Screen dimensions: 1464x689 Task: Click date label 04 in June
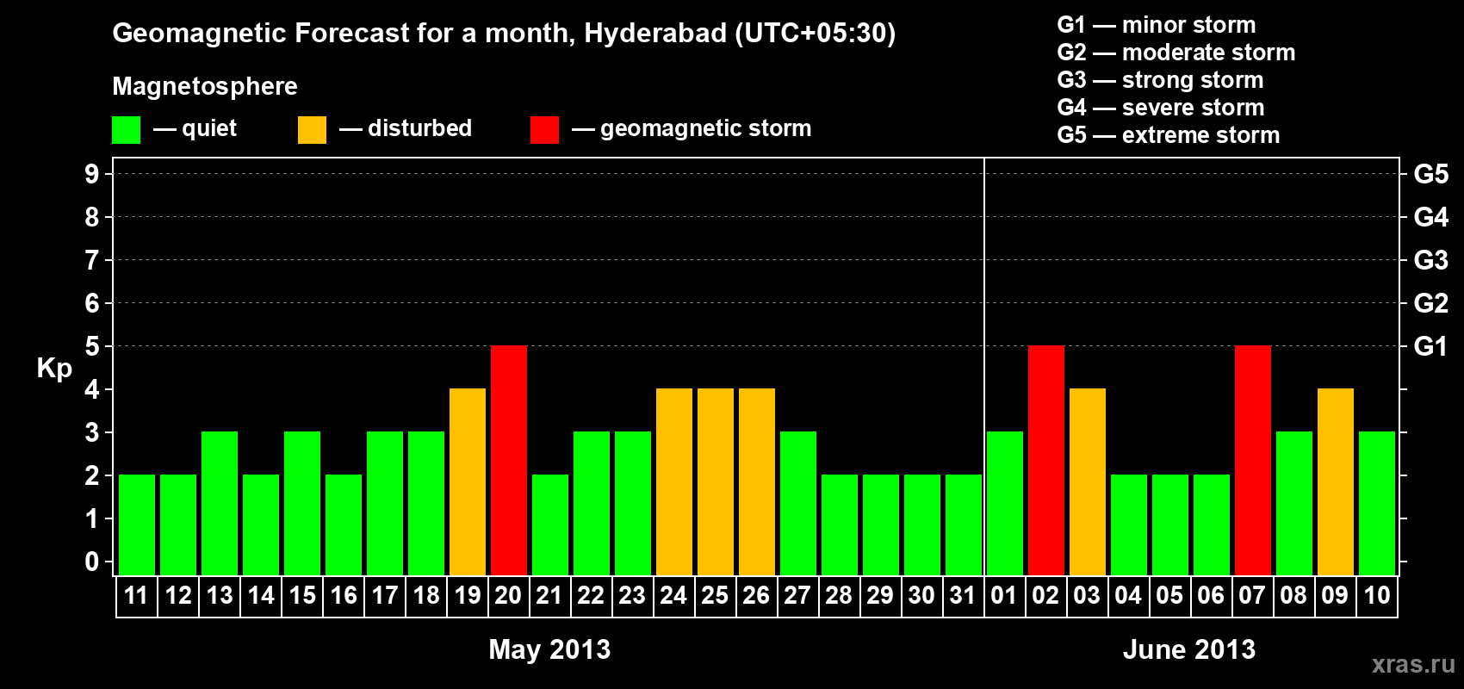coord(1128,596)
